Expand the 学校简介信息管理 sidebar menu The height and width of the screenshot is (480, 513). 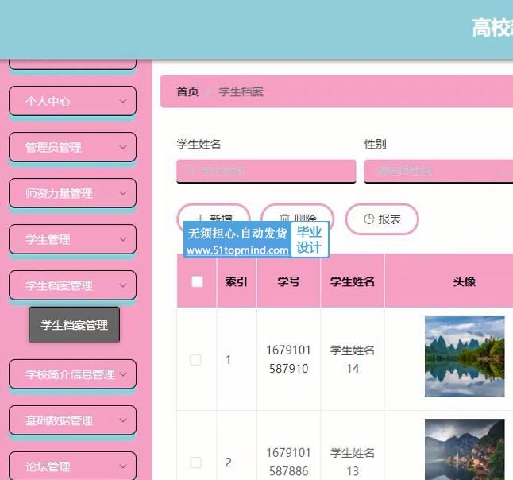(72, 374)
